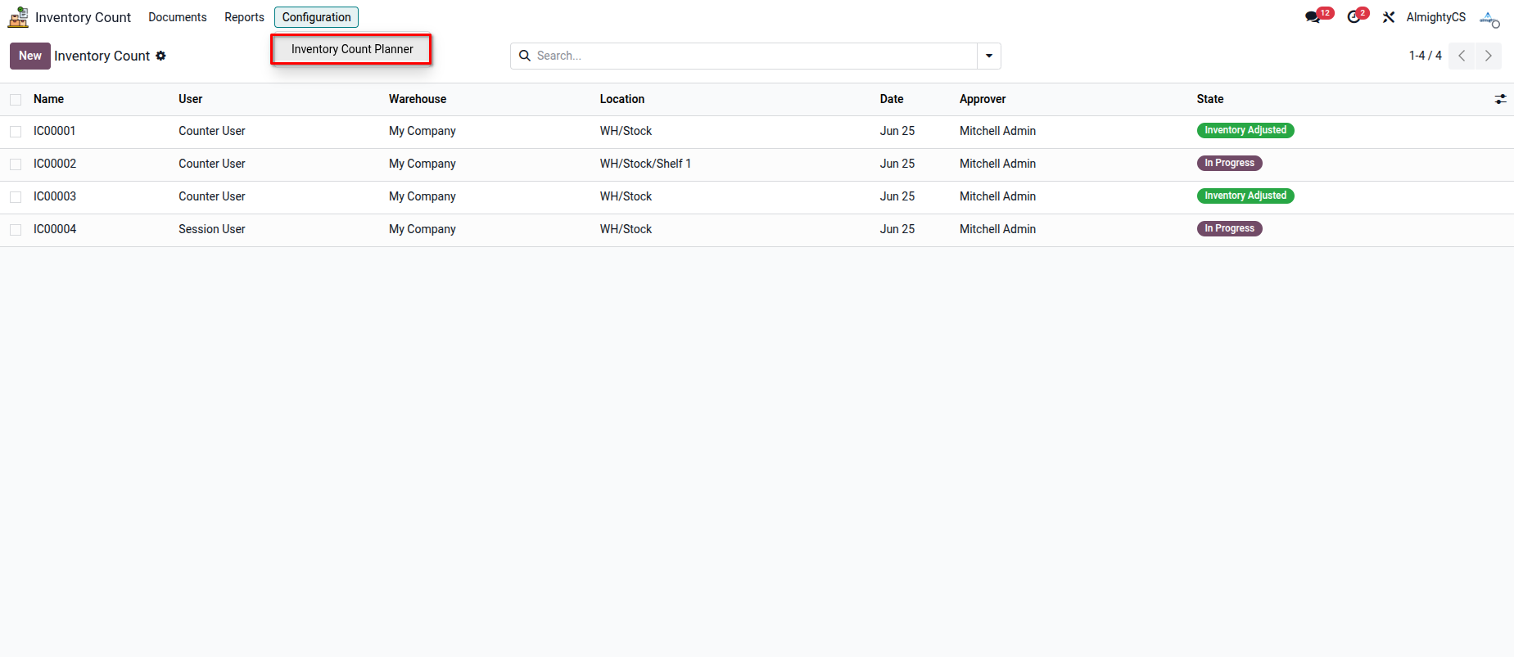Click the New button

[x=30, y=56]
